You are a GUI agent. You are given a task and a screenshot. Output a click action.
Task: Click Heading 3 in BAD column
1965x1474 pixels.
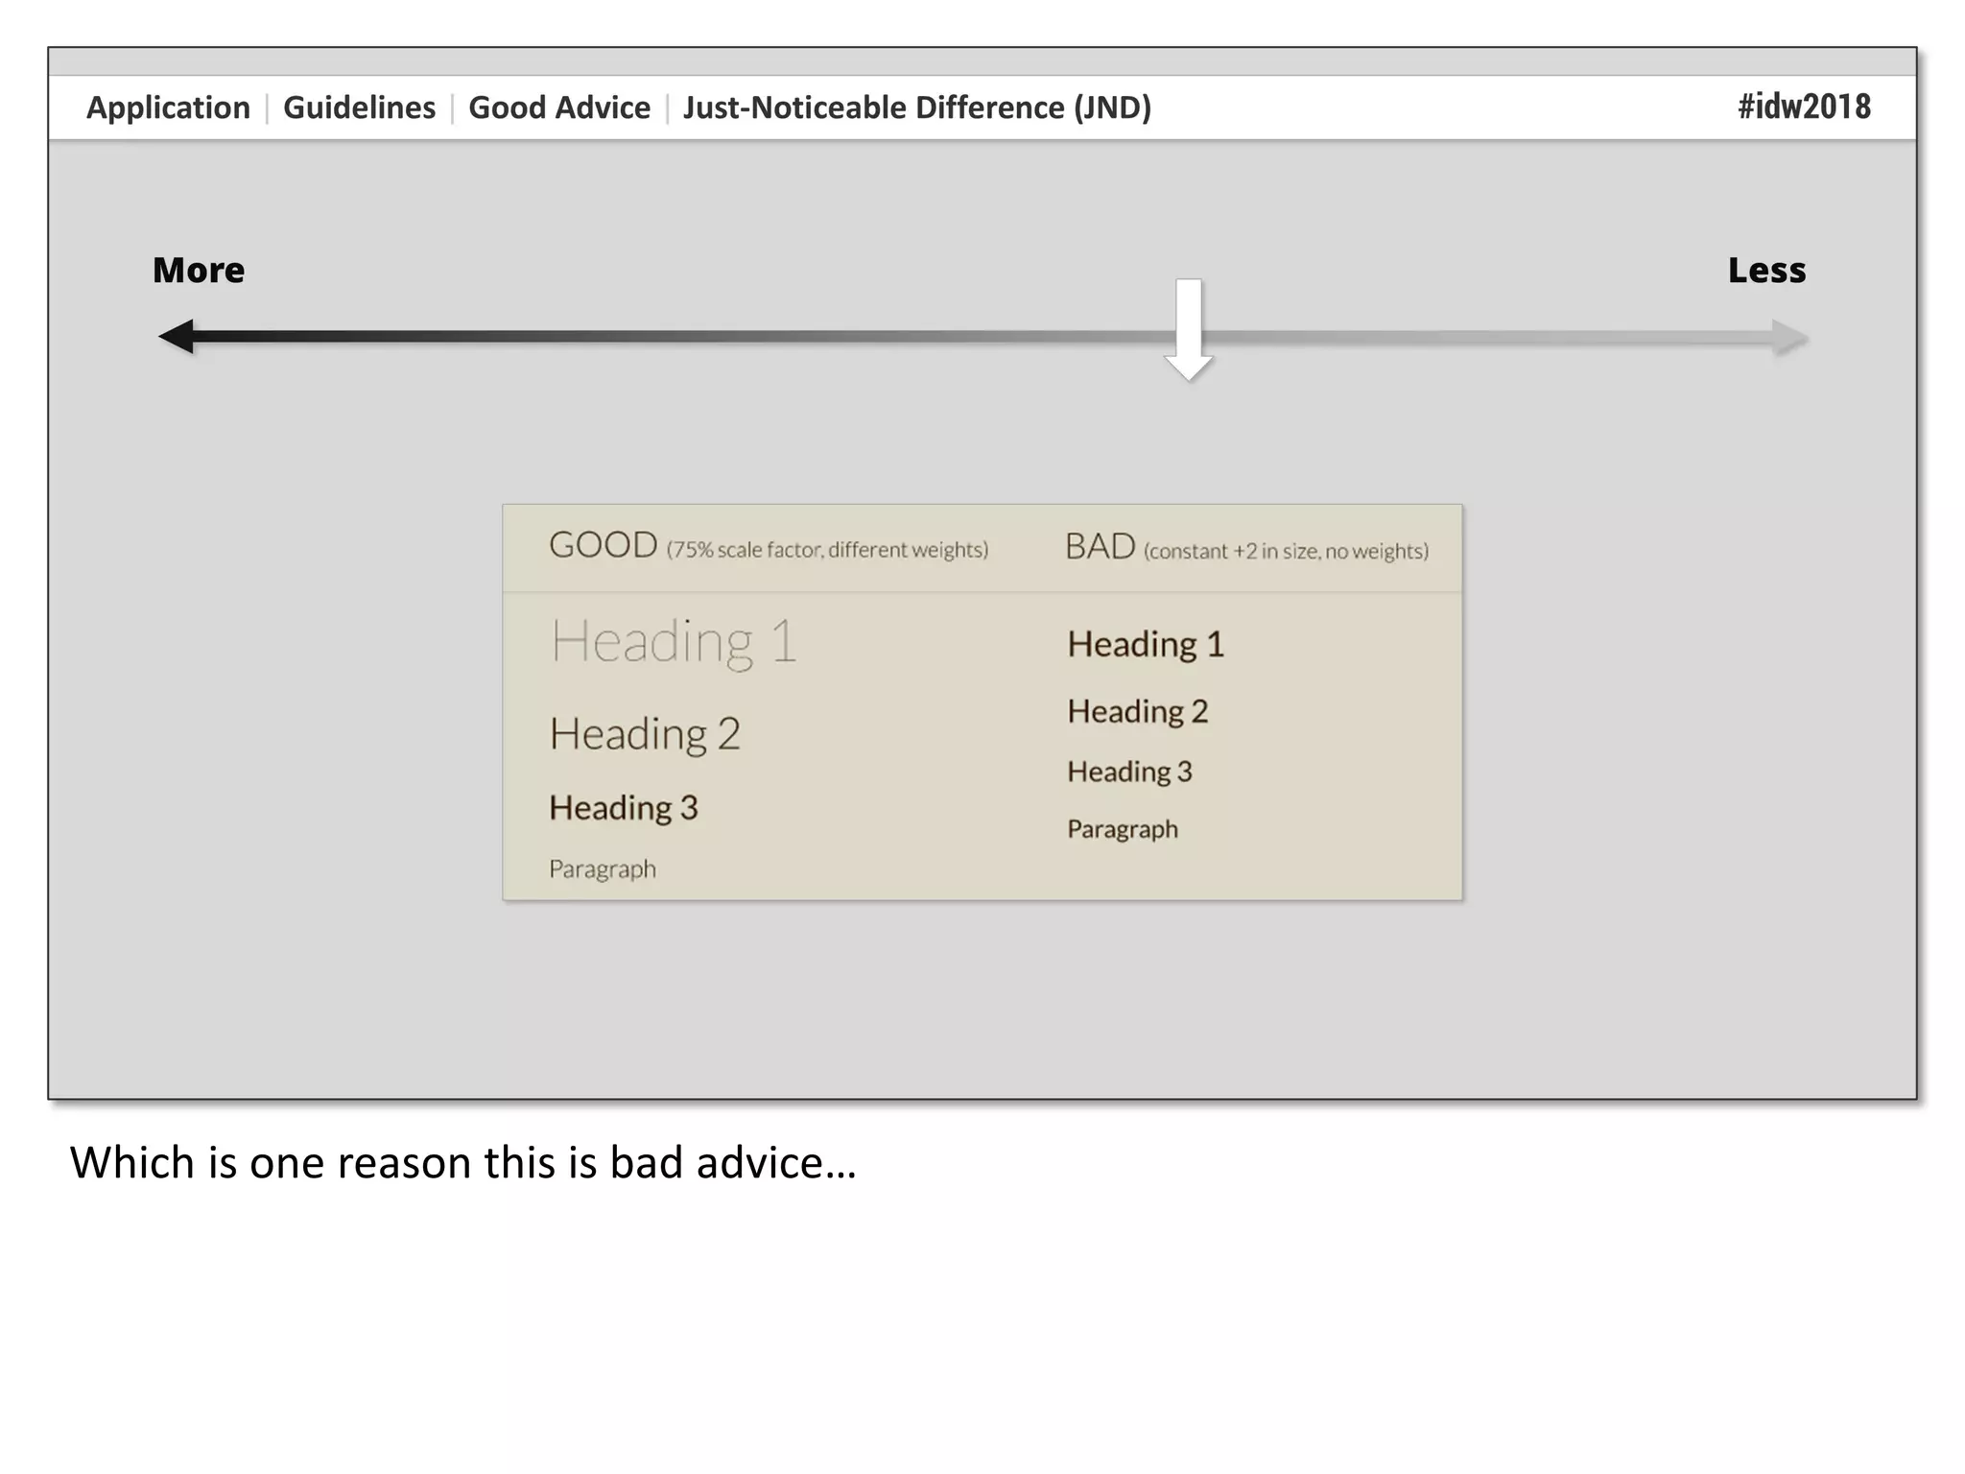(1129, 773)
